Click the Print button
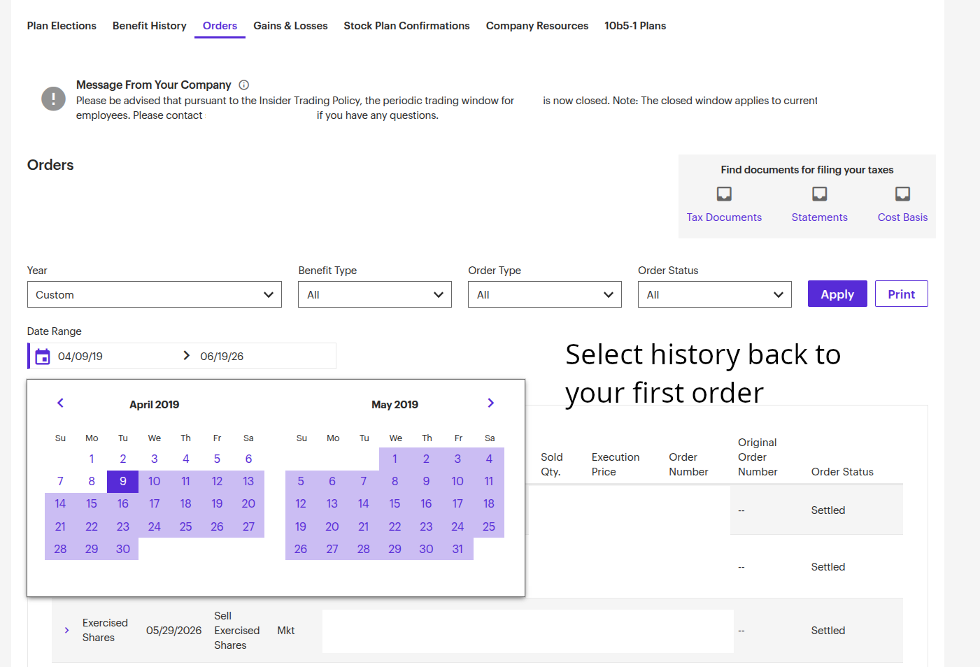This screenshot has width=980, height=667. 901,294
